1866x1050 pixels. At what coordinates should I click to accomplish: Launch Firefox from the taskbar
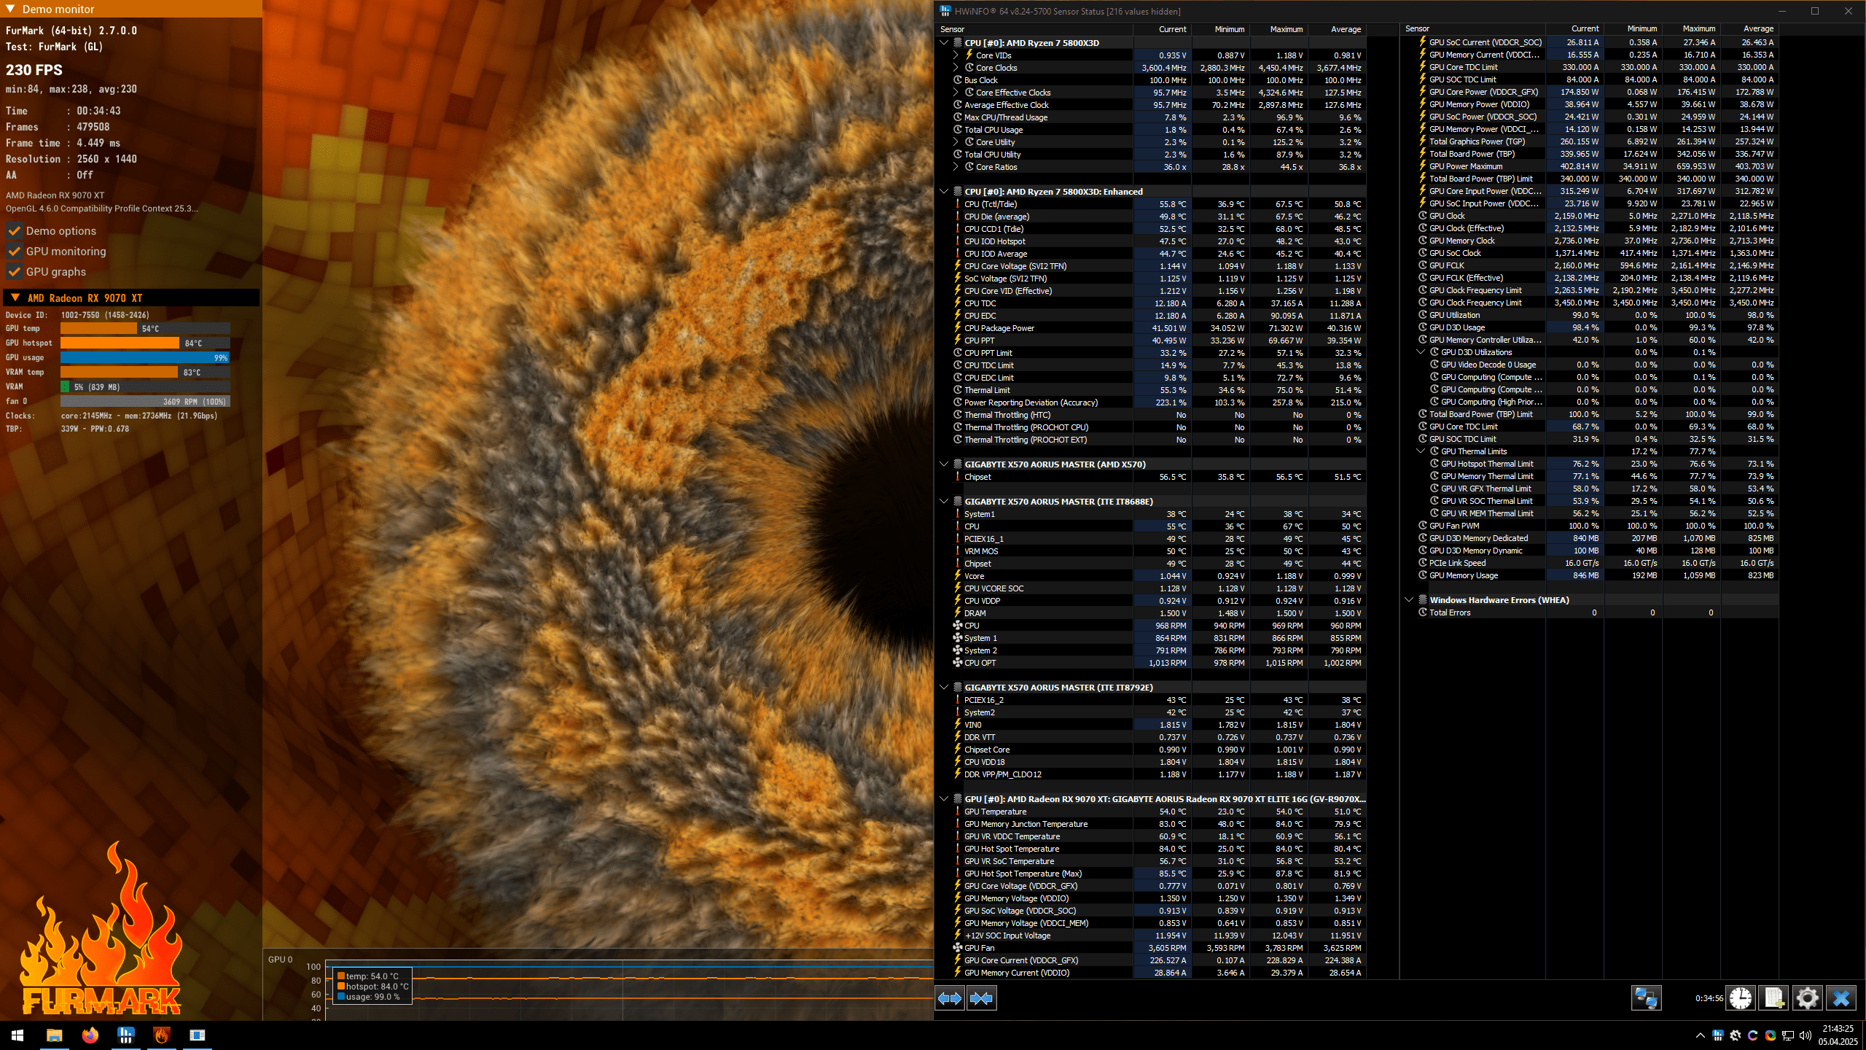pos(90,1035)
